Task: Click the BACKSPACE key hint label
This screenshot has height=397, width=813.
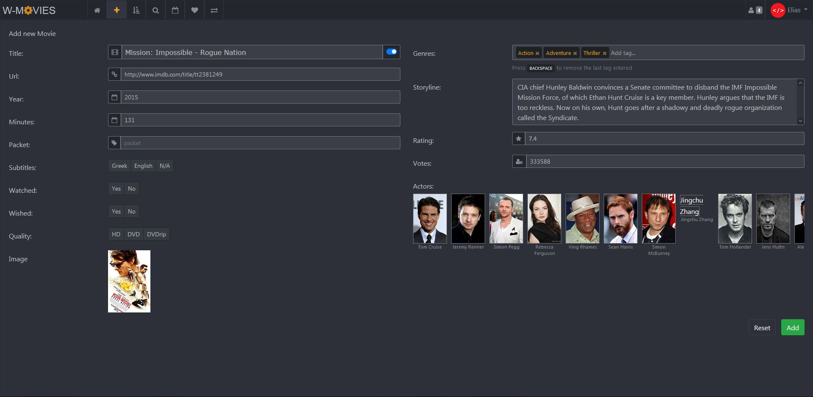Action: click(x=541, y=68)
